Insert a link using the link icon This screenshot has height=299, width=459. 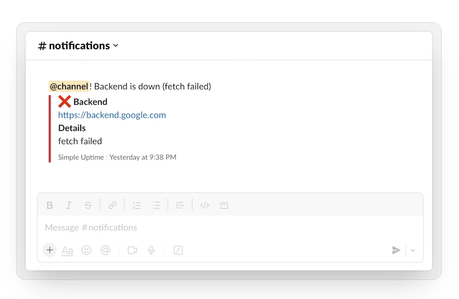(112, 205)
